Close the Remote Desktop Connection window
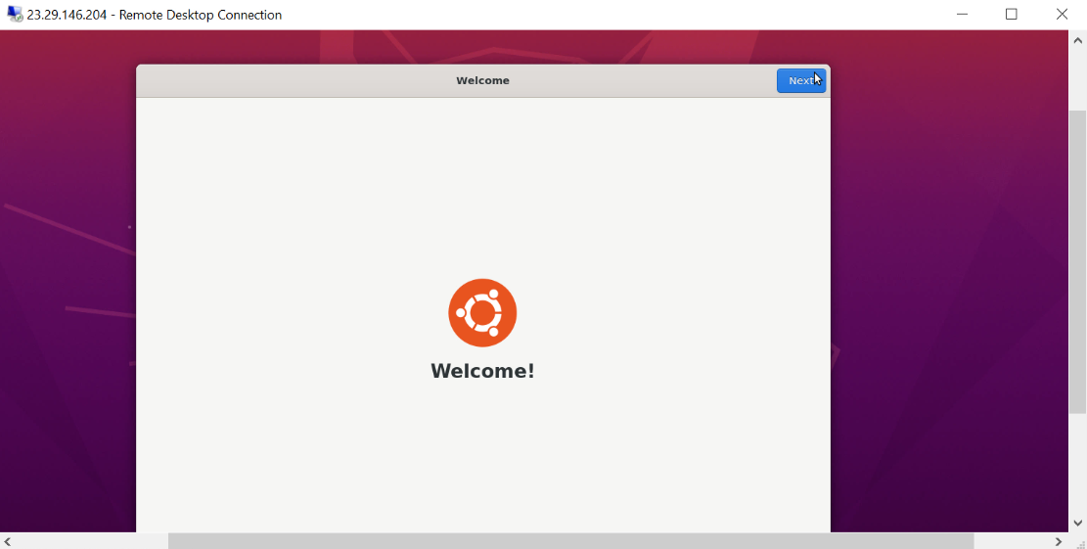Image resolution: width=1087 pixels, height=549 pixels. coord(1062,15)
